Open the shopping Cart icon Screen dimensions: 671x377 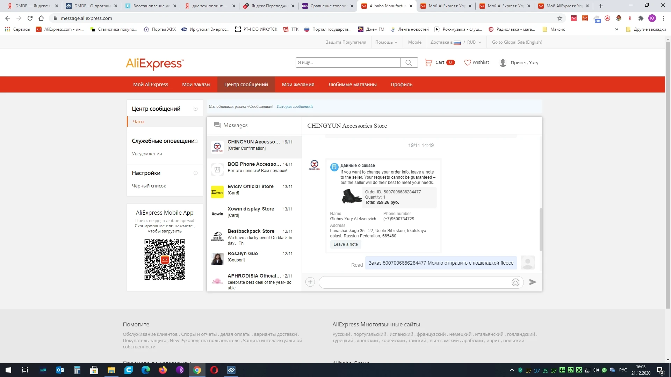(428, 62)
